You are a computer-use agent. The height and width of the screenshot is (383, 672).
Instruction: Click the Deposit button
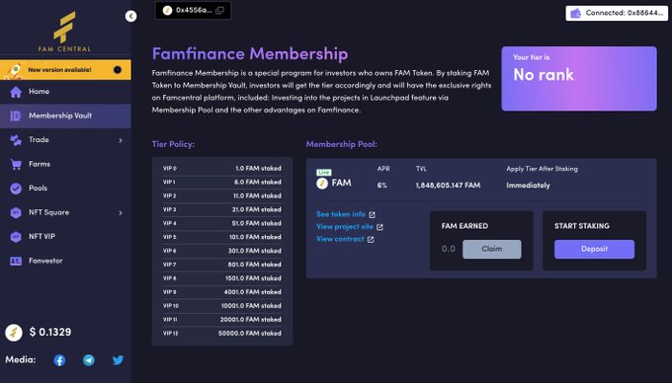pos(594,249)
